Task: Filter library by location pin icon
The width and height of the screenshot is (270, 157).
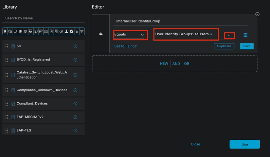Action: (5, 31)
